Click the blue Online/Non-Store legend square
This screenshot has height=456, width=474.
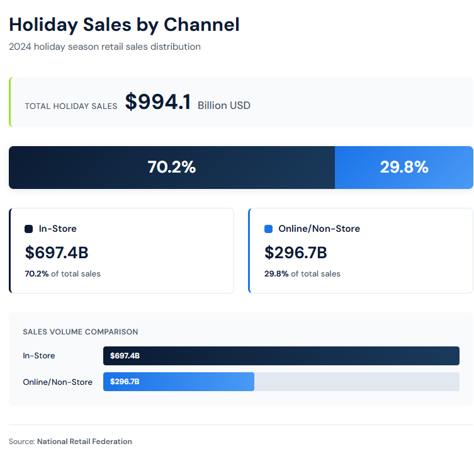[268, 229]
